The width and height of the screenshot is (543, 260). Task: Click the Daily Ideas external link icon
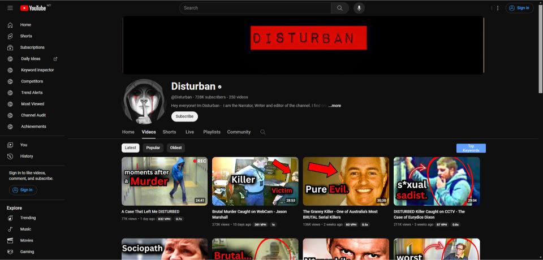pyautogui.click(x=55, y=59)
